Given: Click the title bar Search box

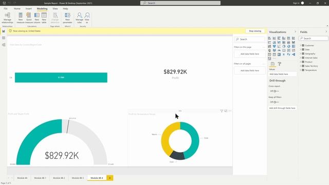Looking at the screenshot, I should pyautogui.click(x=180, y=3).
